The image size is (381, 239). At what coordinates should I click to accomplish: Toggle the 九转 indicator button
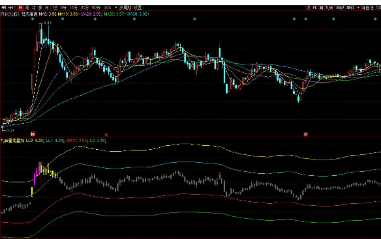coord(329,8)
